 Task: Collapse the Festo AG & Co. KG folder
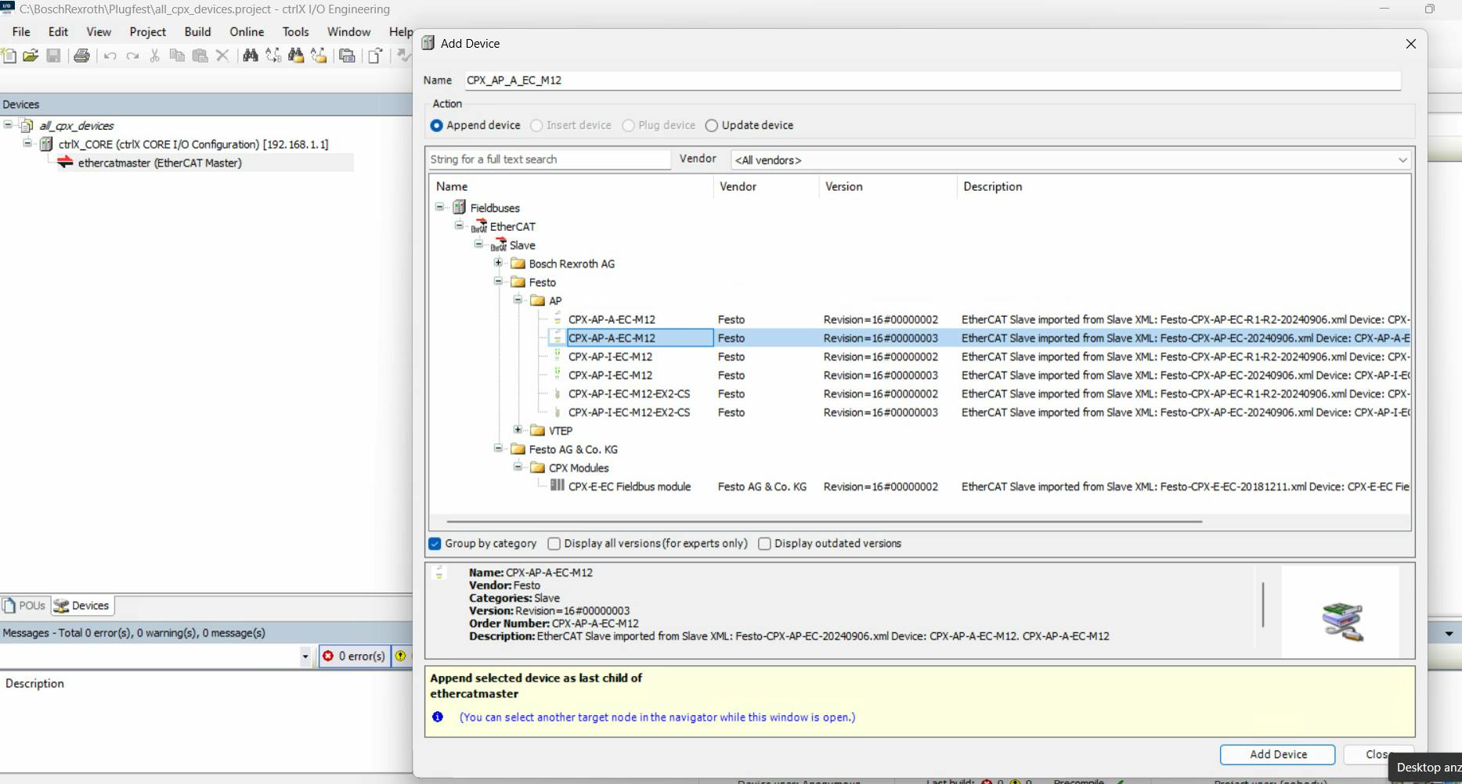pos(498,448)
